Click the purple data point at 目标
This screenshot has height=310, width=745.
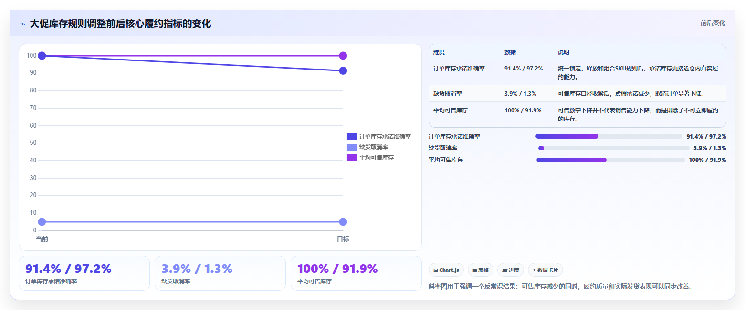click(343, 56)
